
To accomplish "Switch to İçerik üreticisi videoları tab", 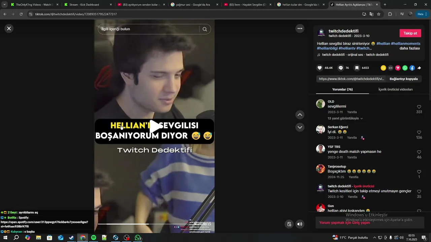I will (395, 89).
